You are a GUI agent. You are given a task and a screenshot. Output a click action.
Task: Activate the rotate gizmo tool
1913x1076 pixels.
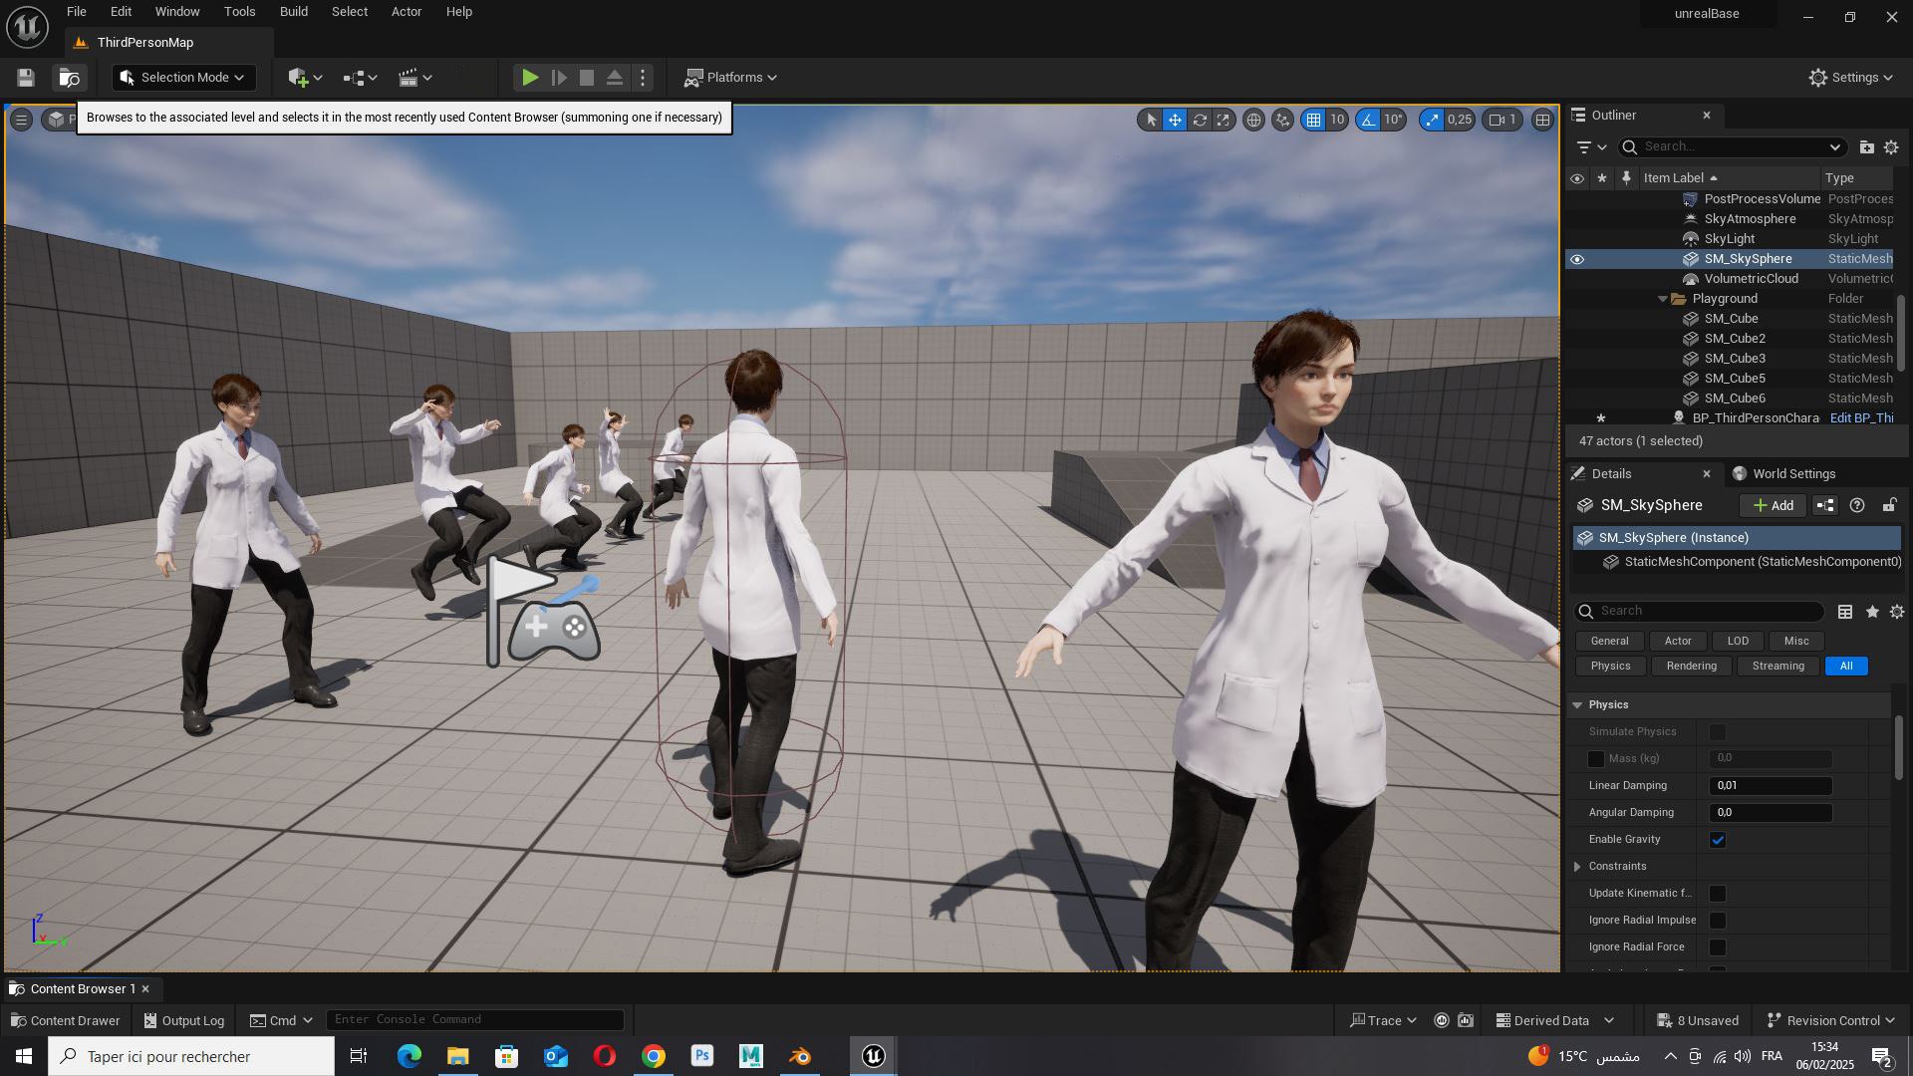1200,120
